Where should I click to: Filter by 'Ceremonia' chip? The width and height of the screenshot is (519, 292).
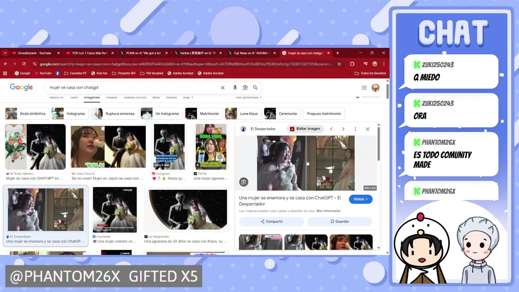coord(282,114)
